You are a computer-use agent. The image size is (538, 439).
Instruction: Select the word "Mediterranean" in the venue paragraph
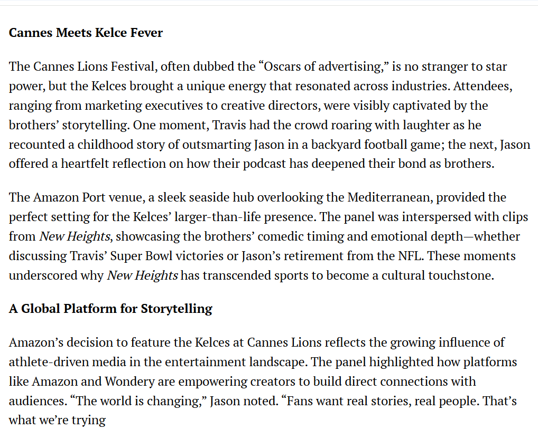(390, 197)
